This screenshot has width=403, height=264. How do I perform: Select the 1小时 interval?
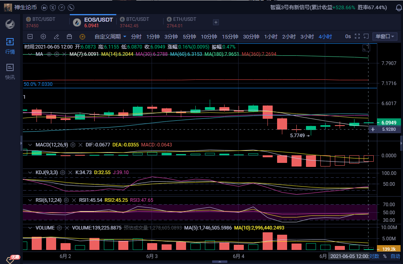tap(271, 37)
